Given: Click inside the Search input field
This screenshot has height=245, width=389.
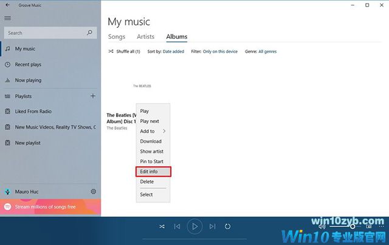Looking at the screenshot, I should click(x=46, y=33).
